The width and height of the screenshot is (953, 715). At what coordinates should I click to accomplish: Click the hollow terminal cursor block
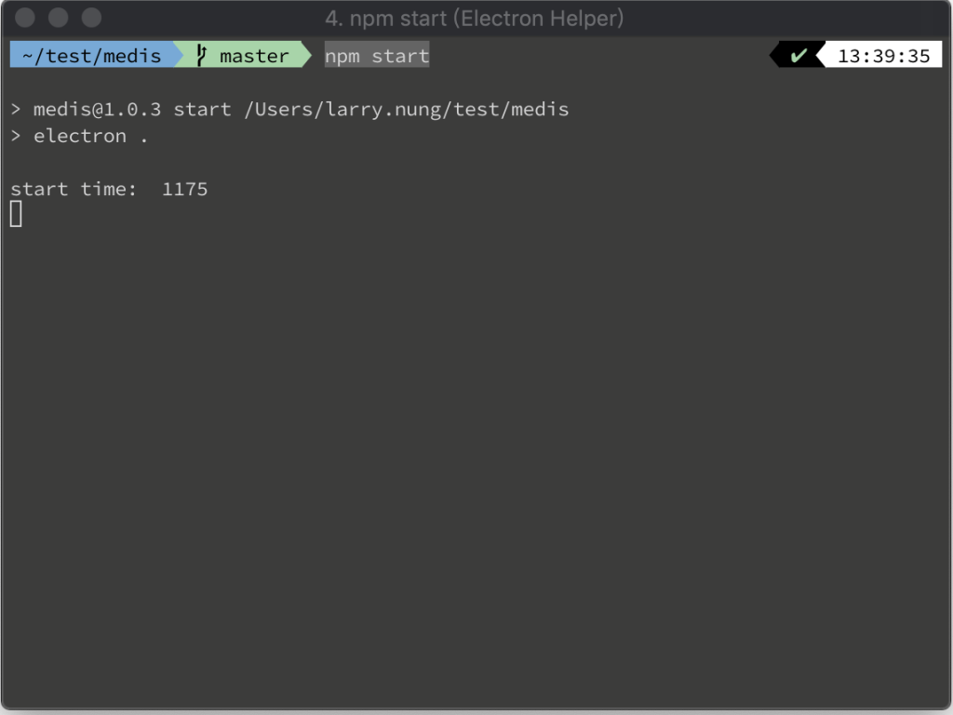coord(17,214)
